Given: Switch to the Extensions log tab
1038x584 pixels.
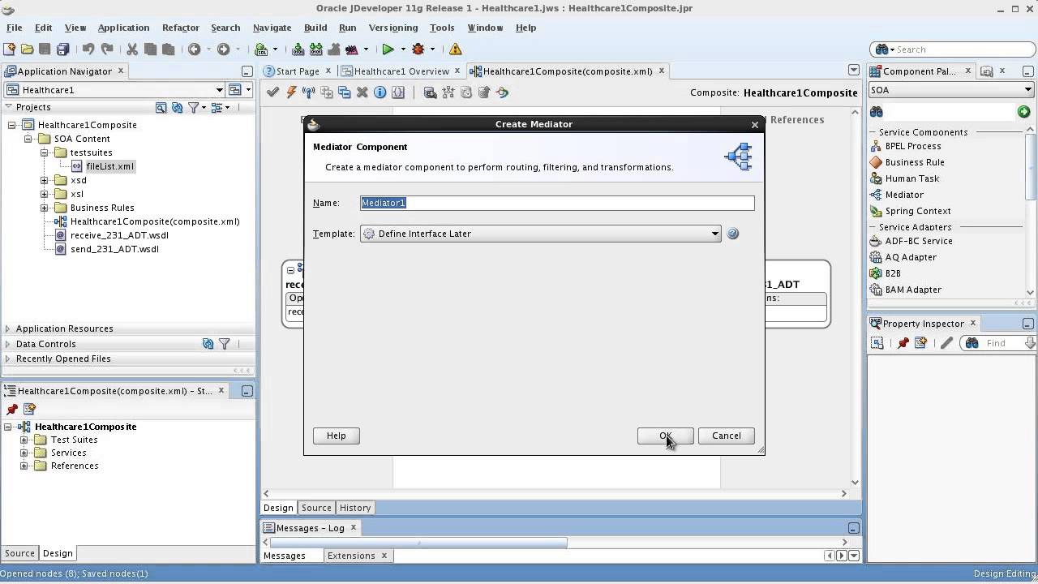Looking at the screenshot, I should pyautogui.click(x=351, y=556).
